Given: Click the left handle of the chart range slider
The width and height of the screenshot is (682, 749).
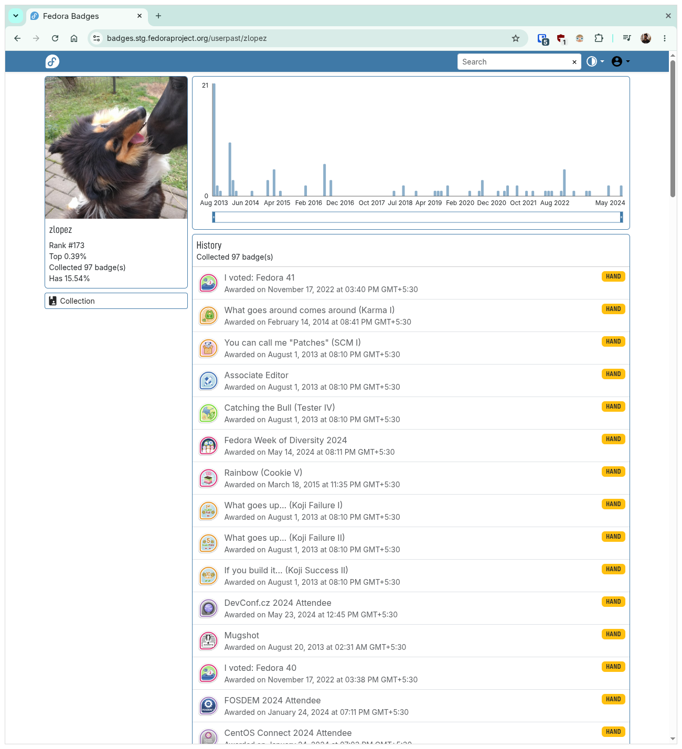Looking at the screenshot, I should click(214, 217).
